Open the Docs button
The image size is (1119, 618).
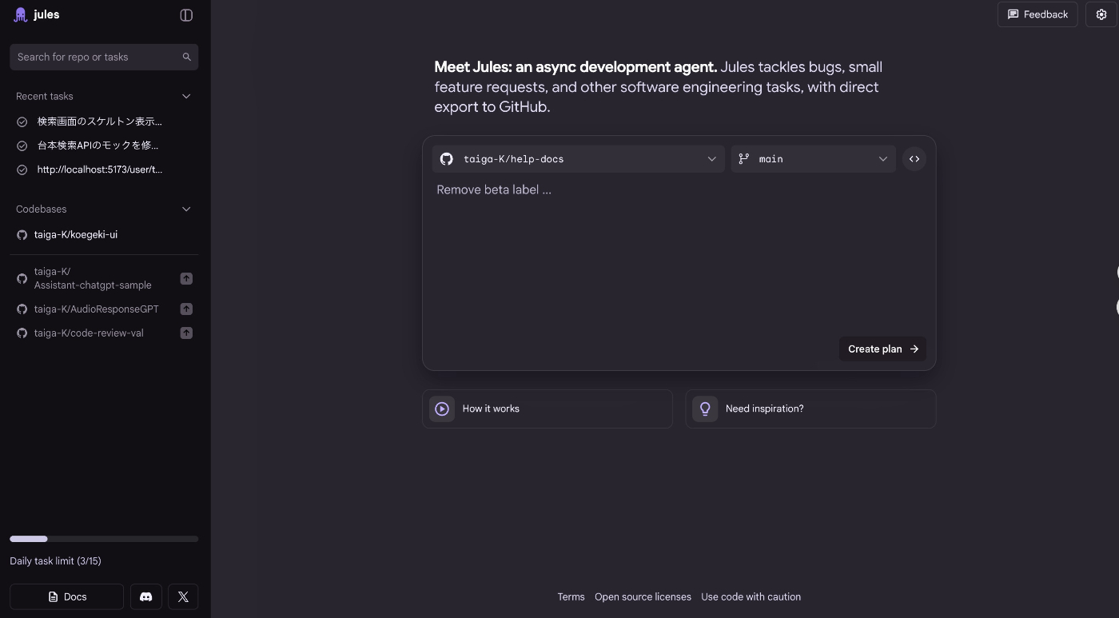(66, 596)
